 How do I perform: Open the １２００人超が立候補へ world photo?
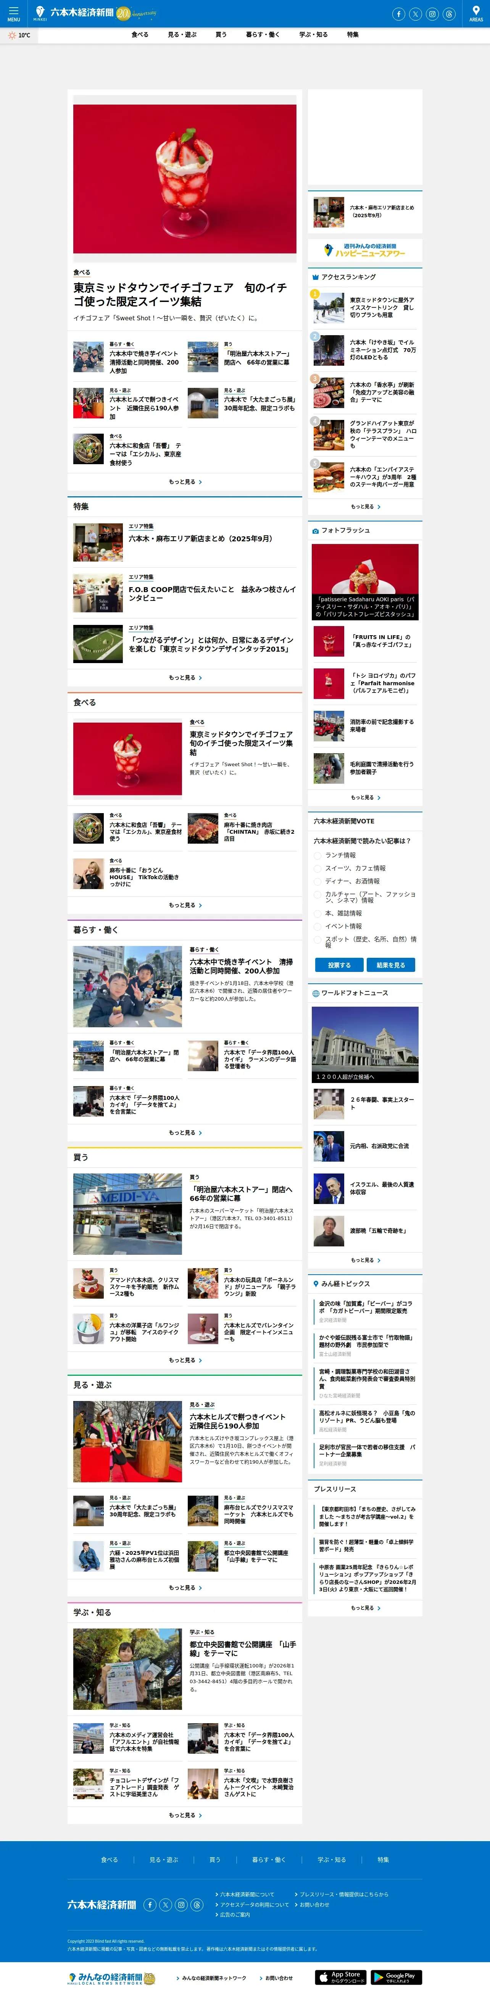pyautogui.click(x=365, y=1045)
